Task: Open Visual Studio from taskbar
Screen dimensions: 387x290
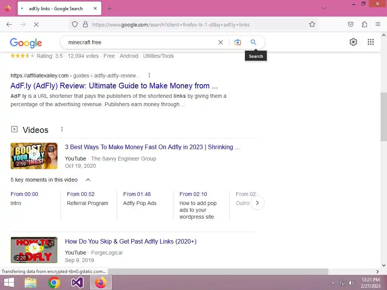Action: (77, 282)
